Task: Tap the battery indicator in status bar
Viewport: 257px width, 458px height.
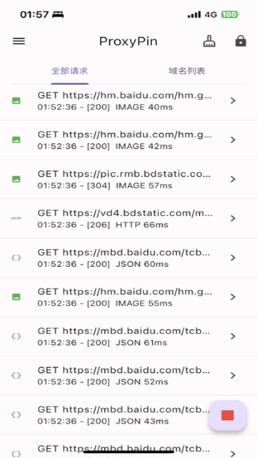Action: click(230, 14)
